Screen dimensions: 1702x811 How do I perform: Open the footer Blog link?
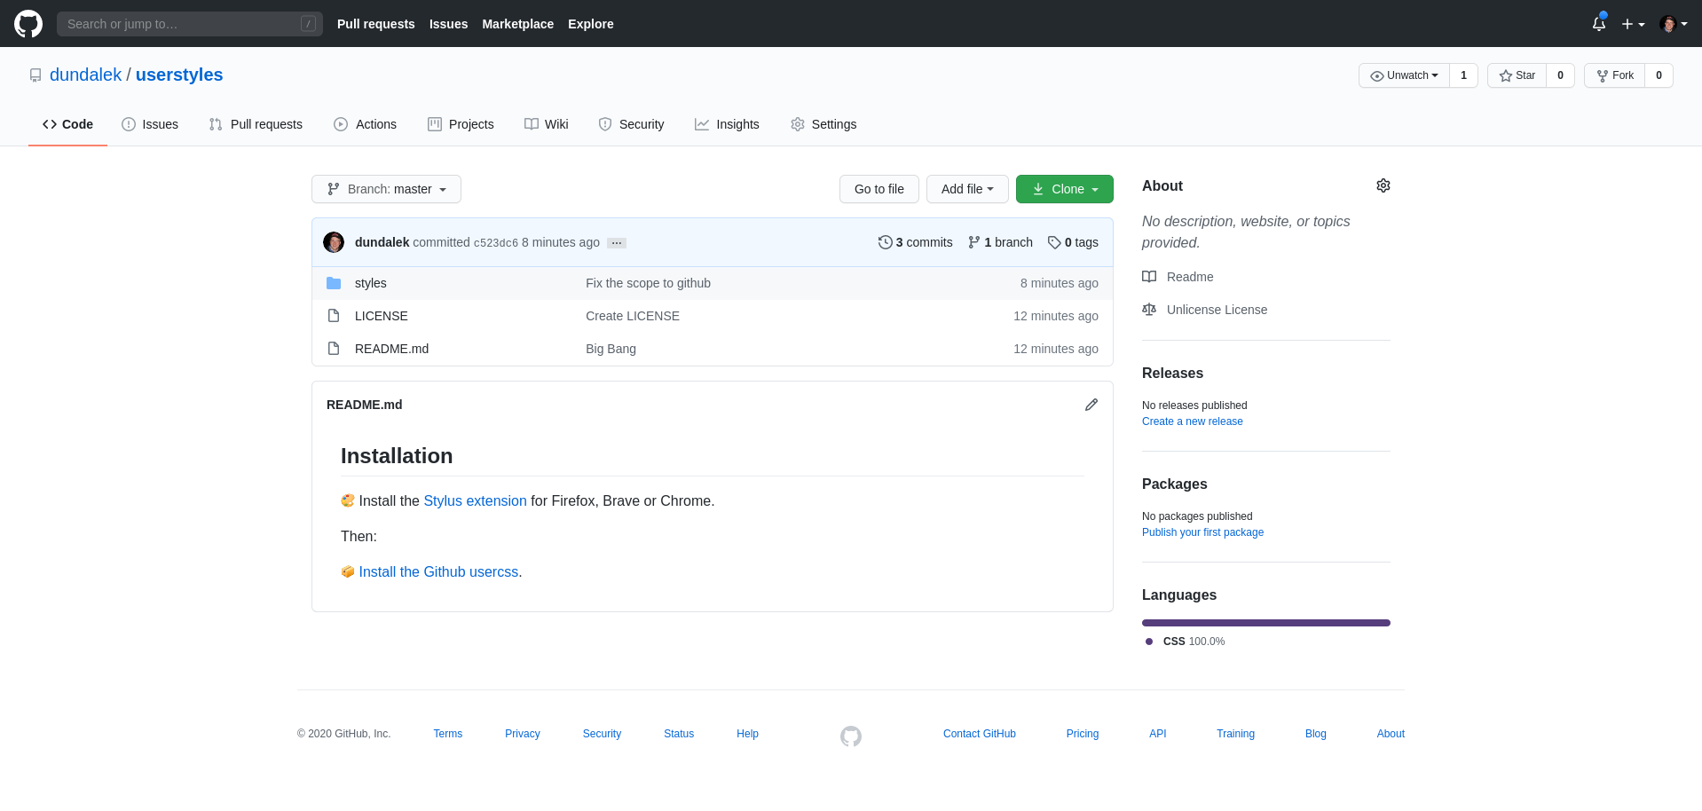pos(1316,734)
